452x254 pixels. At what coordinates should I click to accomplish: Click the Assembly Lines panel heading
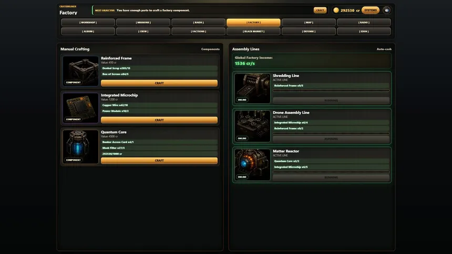click(245, 49)
